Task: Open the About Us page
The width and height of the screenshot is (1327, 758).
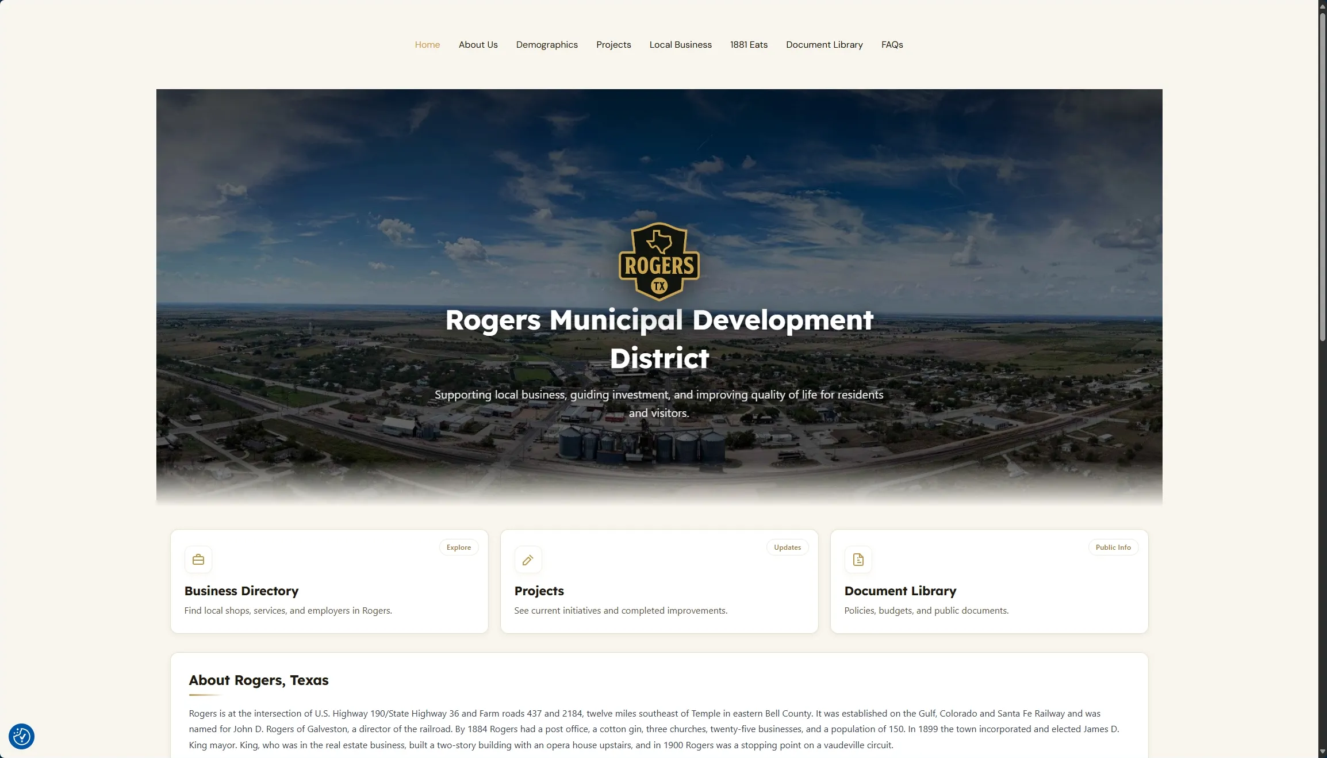Action: (x=478, y=45)
